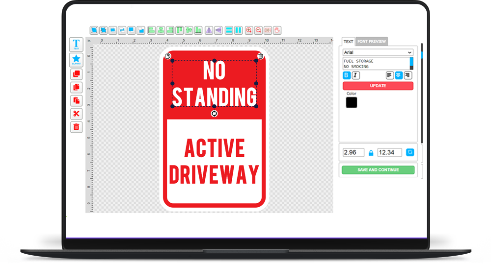The height and width of the screenshot is (264, 491).
Task: Open the Clipart star tool
Action: tap(76, 60)
